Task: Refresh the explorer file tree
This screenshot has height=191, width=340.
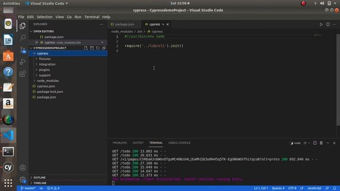Action: point(98,48)
